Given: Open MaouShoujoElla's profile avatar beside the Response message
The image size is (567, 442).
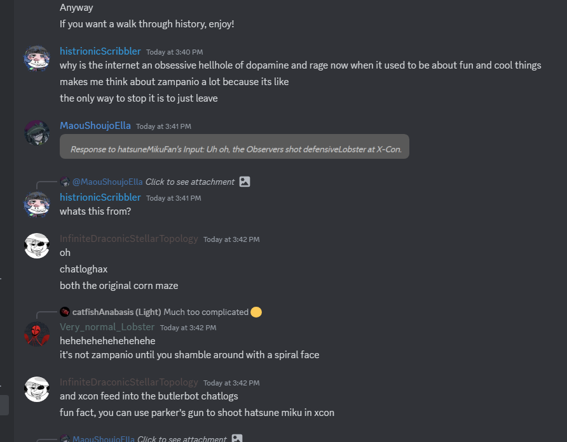Looking at the screenshot, I should click(x=37, y=132).
